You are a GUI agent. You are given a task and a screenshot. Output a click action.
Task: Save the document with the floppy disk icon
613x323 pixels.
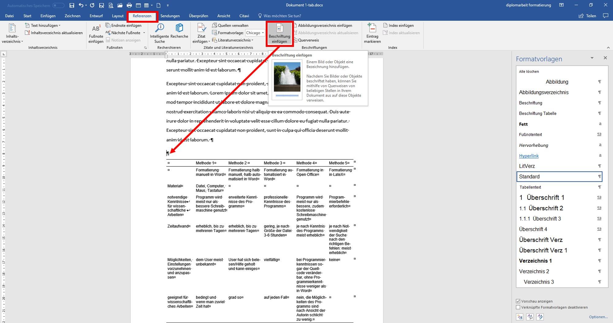point(72,5)
